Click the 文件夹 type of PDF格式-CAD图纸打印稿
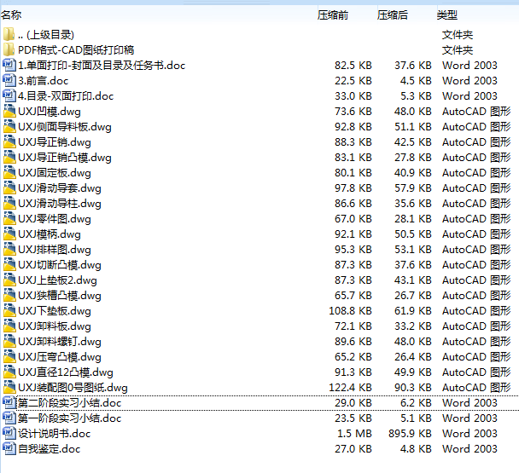This screenshot has height=473, width=519. [x=458, y=50]
